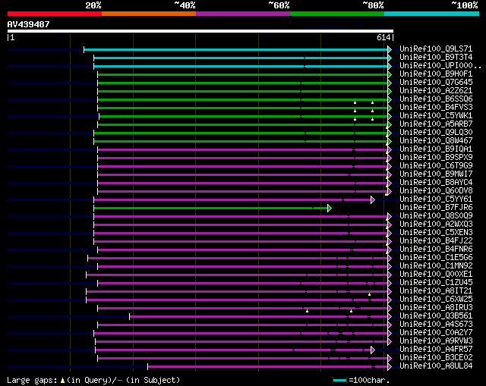The width and height of the screenshot is (486, 386).
Task: Select the UniRef100_C6T9G9 label text
Action: pyautogui.click(x=436, y=166)
